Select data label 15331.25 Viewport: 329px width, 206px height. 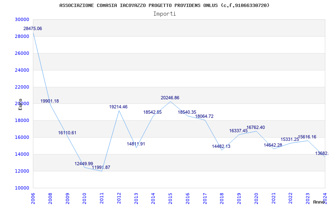pos(290,139)
